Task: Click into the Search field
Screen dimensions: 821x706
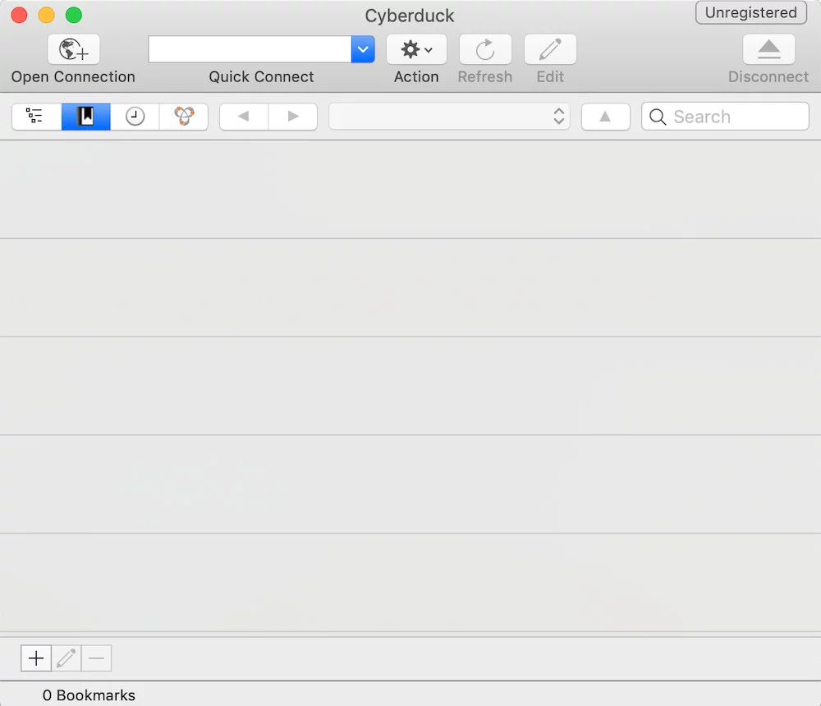Action: (725, 117)
